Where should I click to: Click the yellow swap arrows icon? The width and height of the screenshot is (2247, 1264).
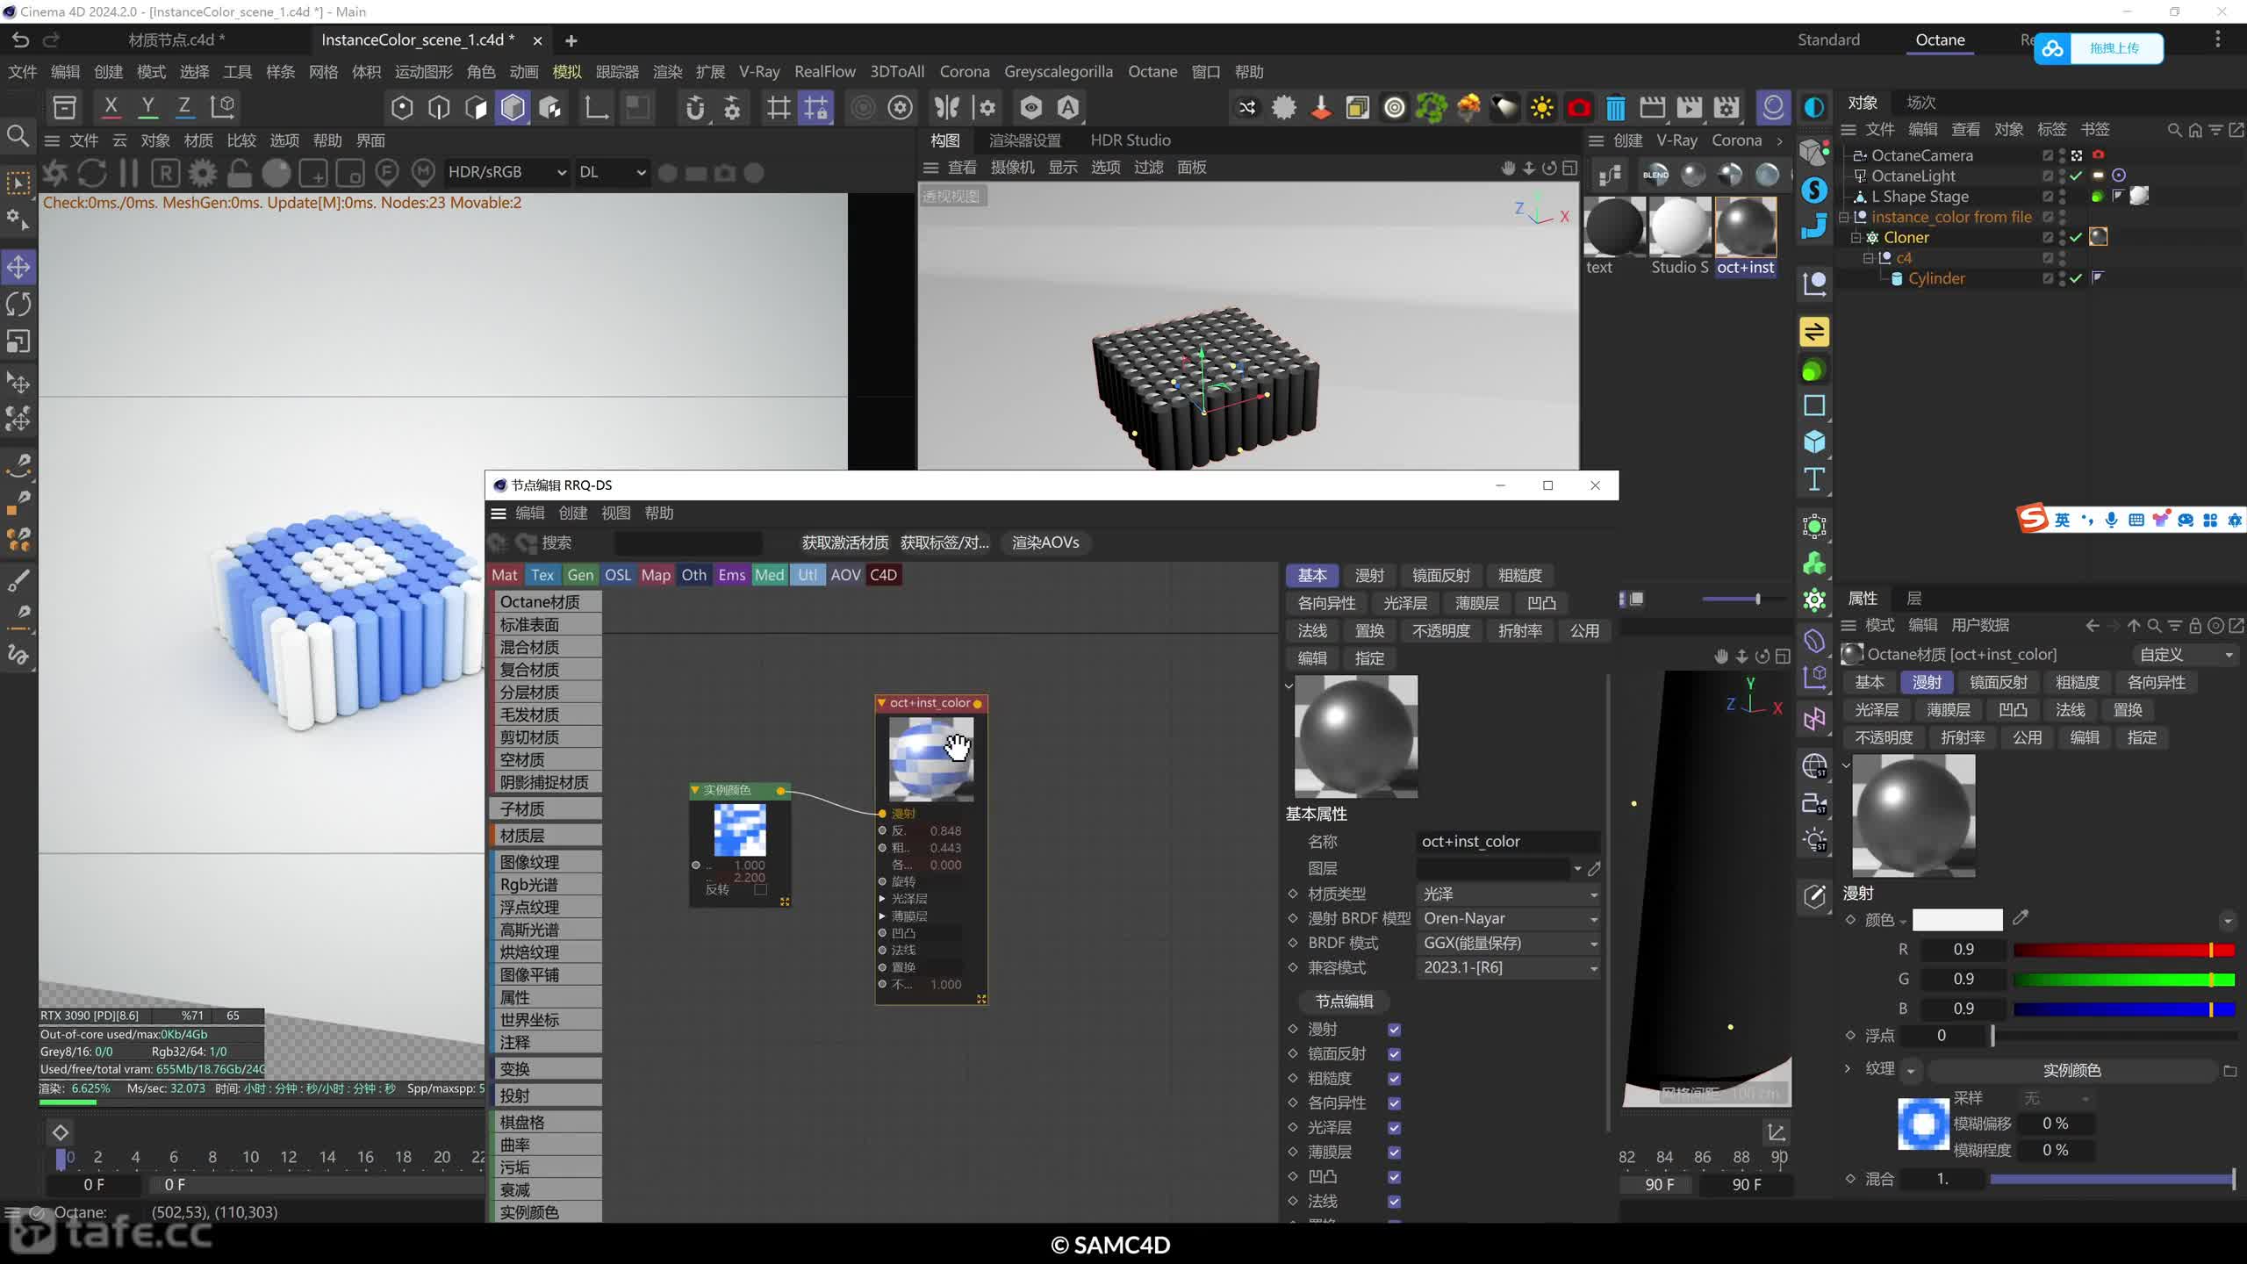pos(1814,332)
